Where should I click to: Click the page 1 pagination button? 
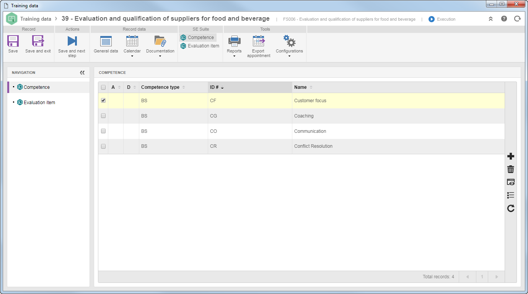(x=482, y=277)
